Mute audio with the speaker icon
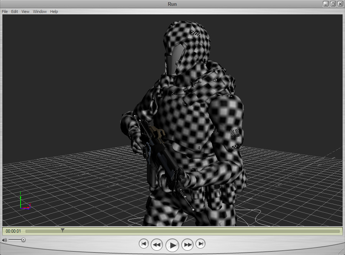345x255 pixels. coord(4,240)
